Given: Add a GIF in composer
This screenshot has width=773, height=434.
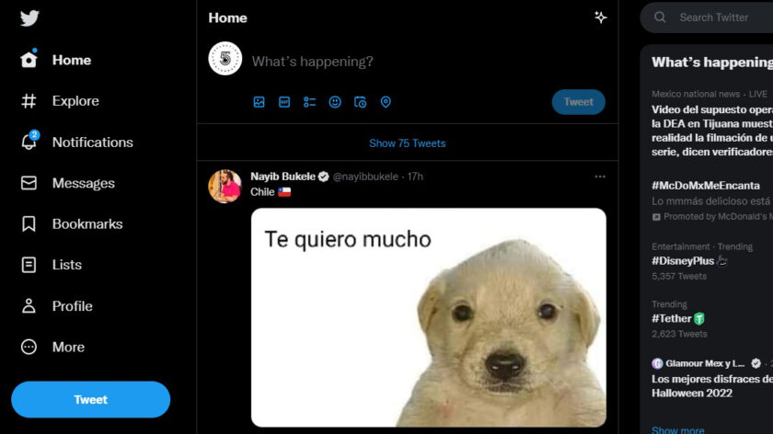Looking at the screenshot, I should (284, 102).
